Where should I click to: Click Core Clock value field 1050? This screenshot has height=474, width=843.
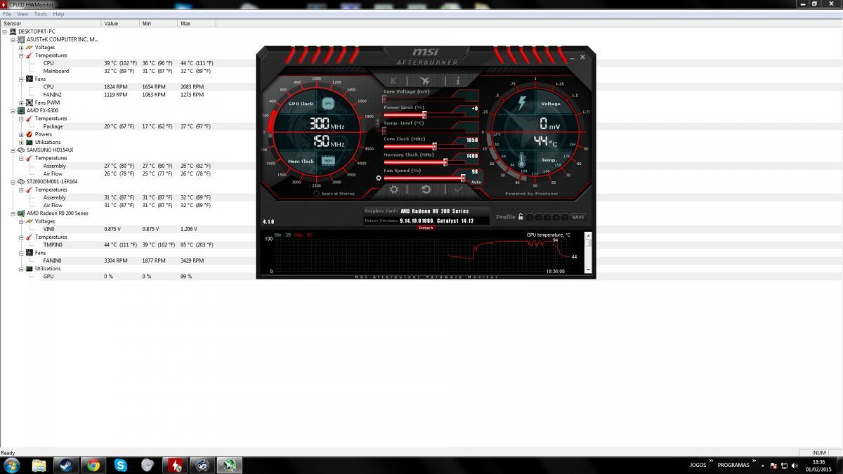[x=472, y=140]
